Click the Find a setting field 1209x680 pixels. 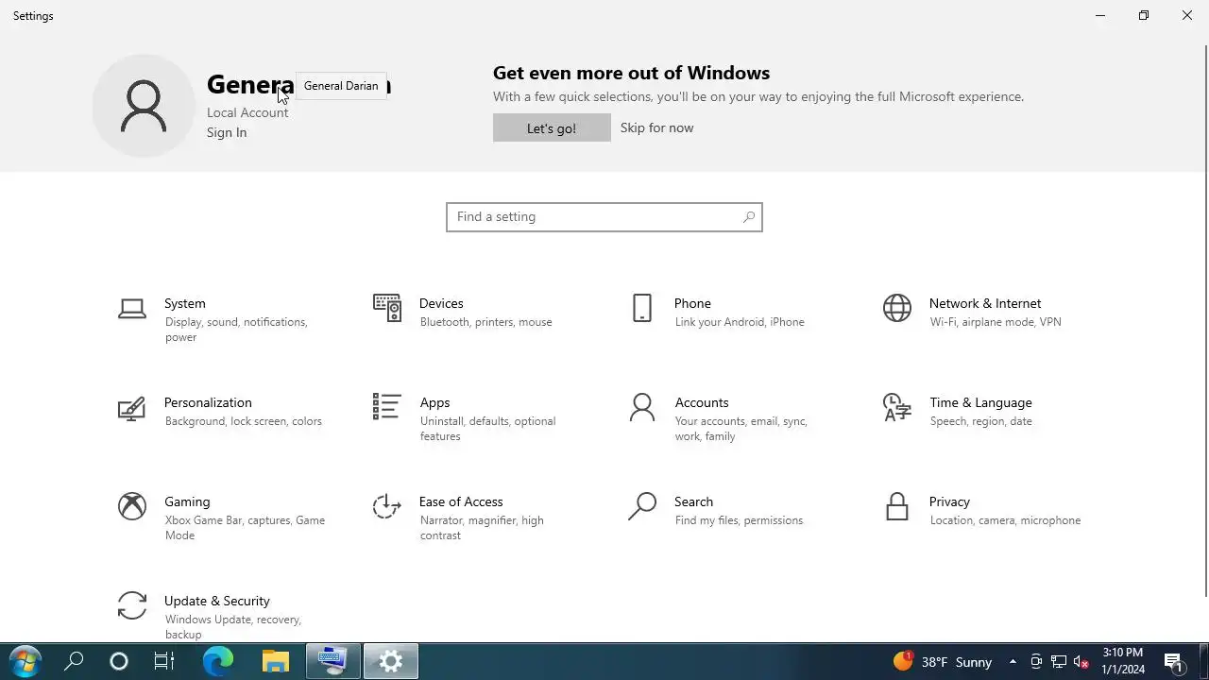click(604, 217)
